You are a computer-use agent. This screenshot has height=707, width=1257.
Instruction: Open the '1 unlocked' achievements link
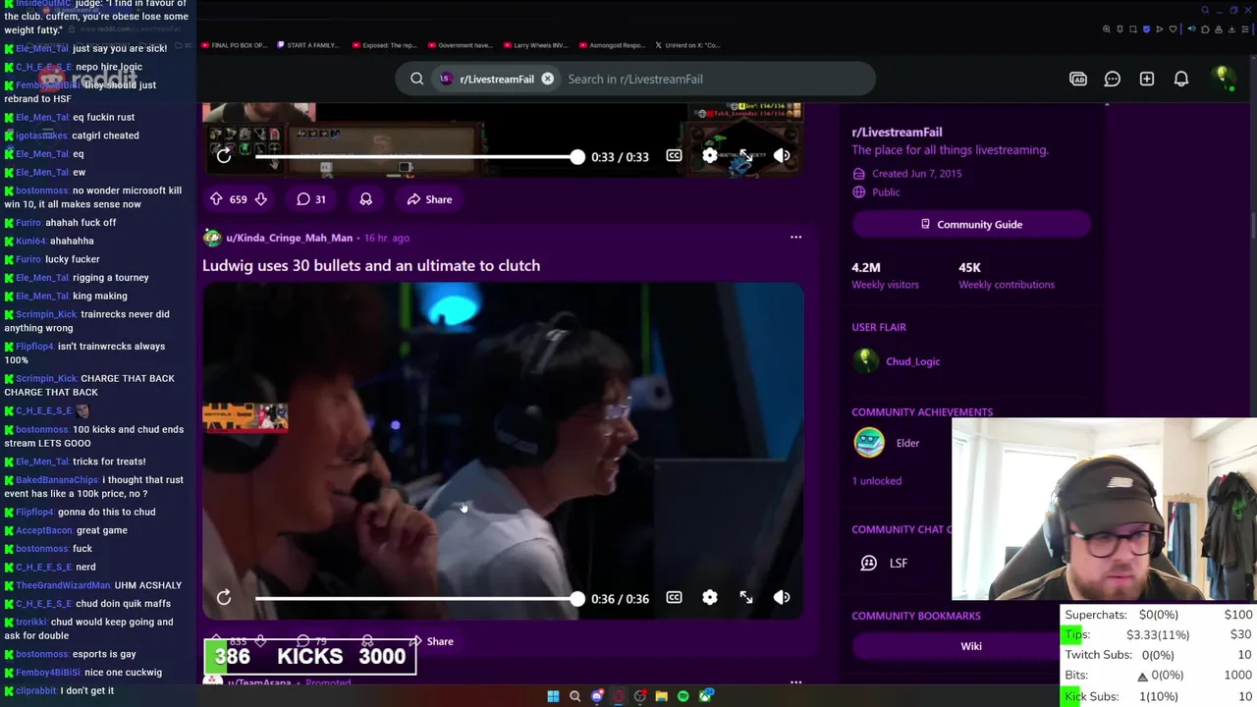pos(877,481)
